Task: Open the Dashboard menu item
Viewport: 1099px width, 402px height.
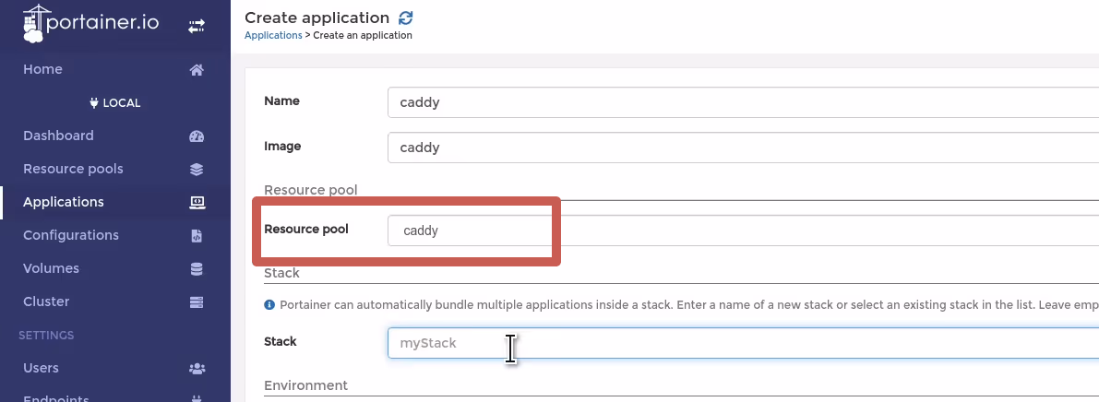Action: coord(58,136)
